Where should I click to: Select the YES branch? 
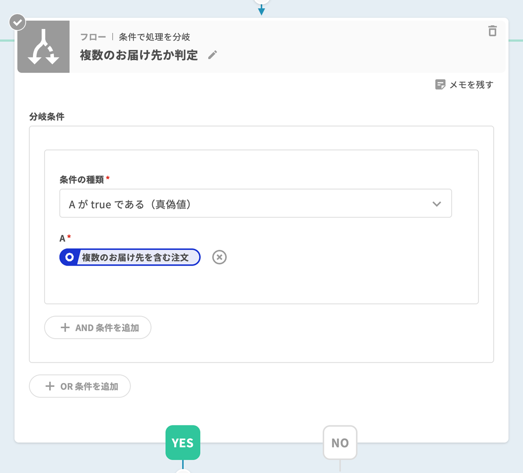pos(183,443)
